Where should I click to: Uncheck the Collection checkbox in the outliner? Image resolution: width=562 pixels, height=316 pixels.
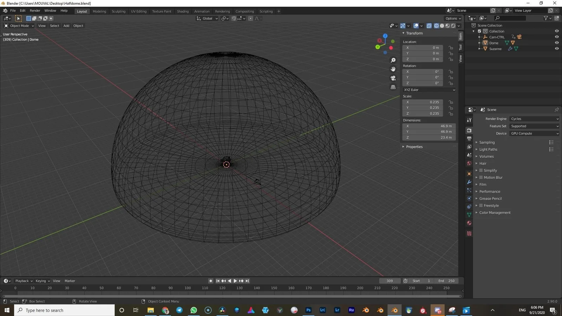point(479,31)
